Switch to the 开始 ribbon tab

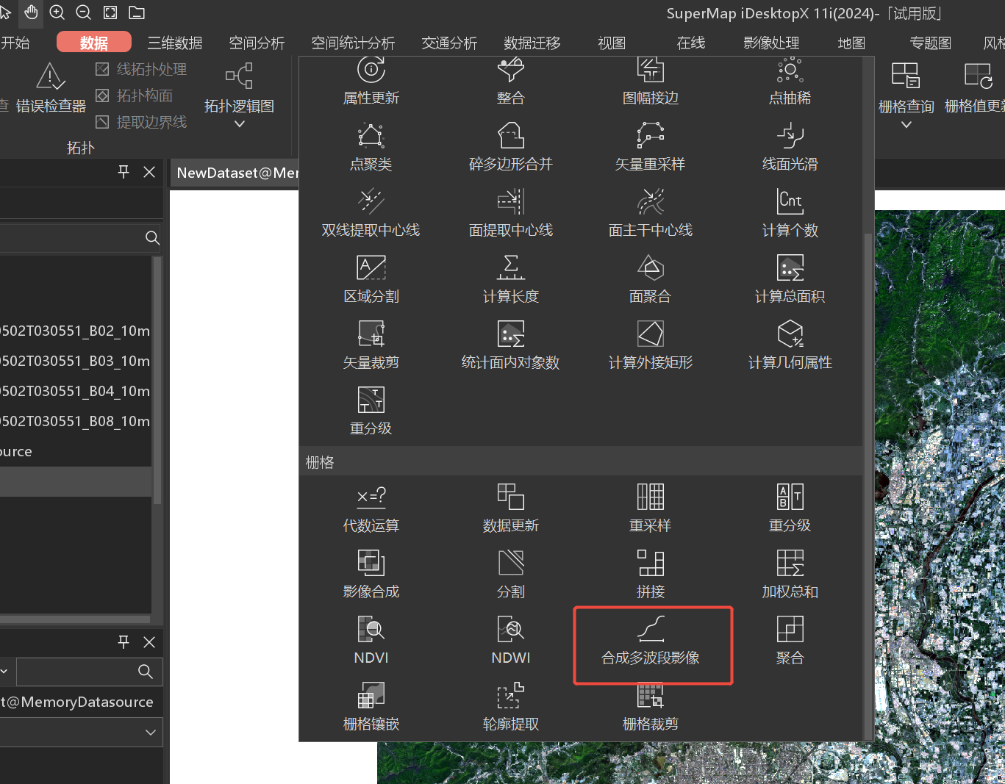click(15, 43)
